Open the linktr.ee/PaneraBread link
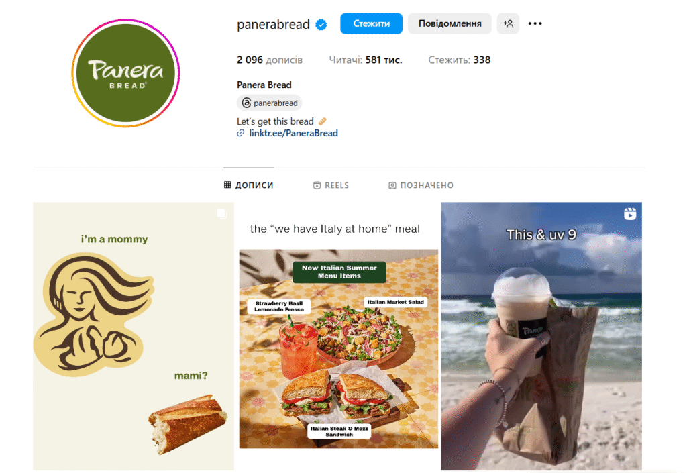 click(294, 133)
